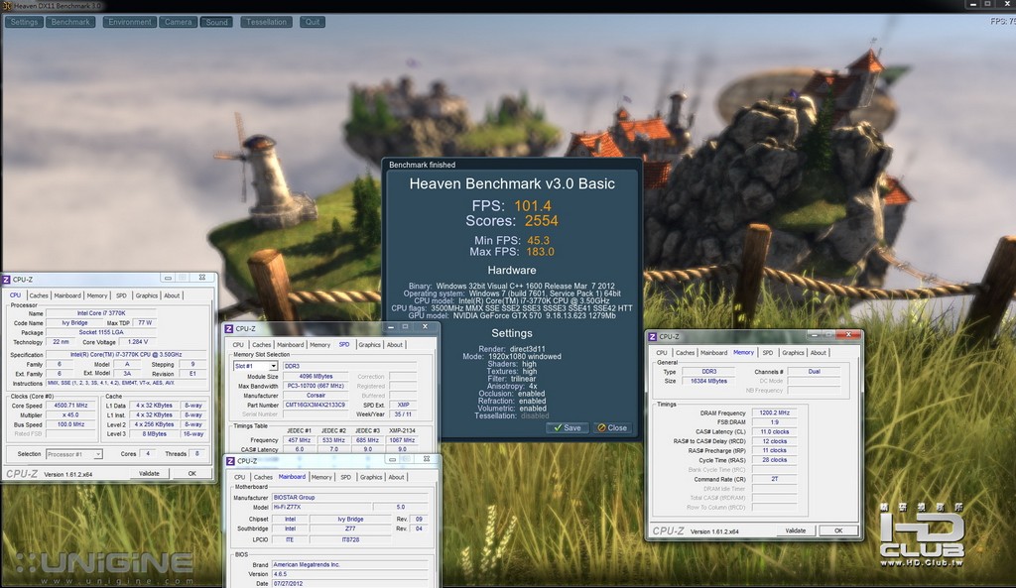Switch to the Caches tab in the CPU window

[39, 295]
